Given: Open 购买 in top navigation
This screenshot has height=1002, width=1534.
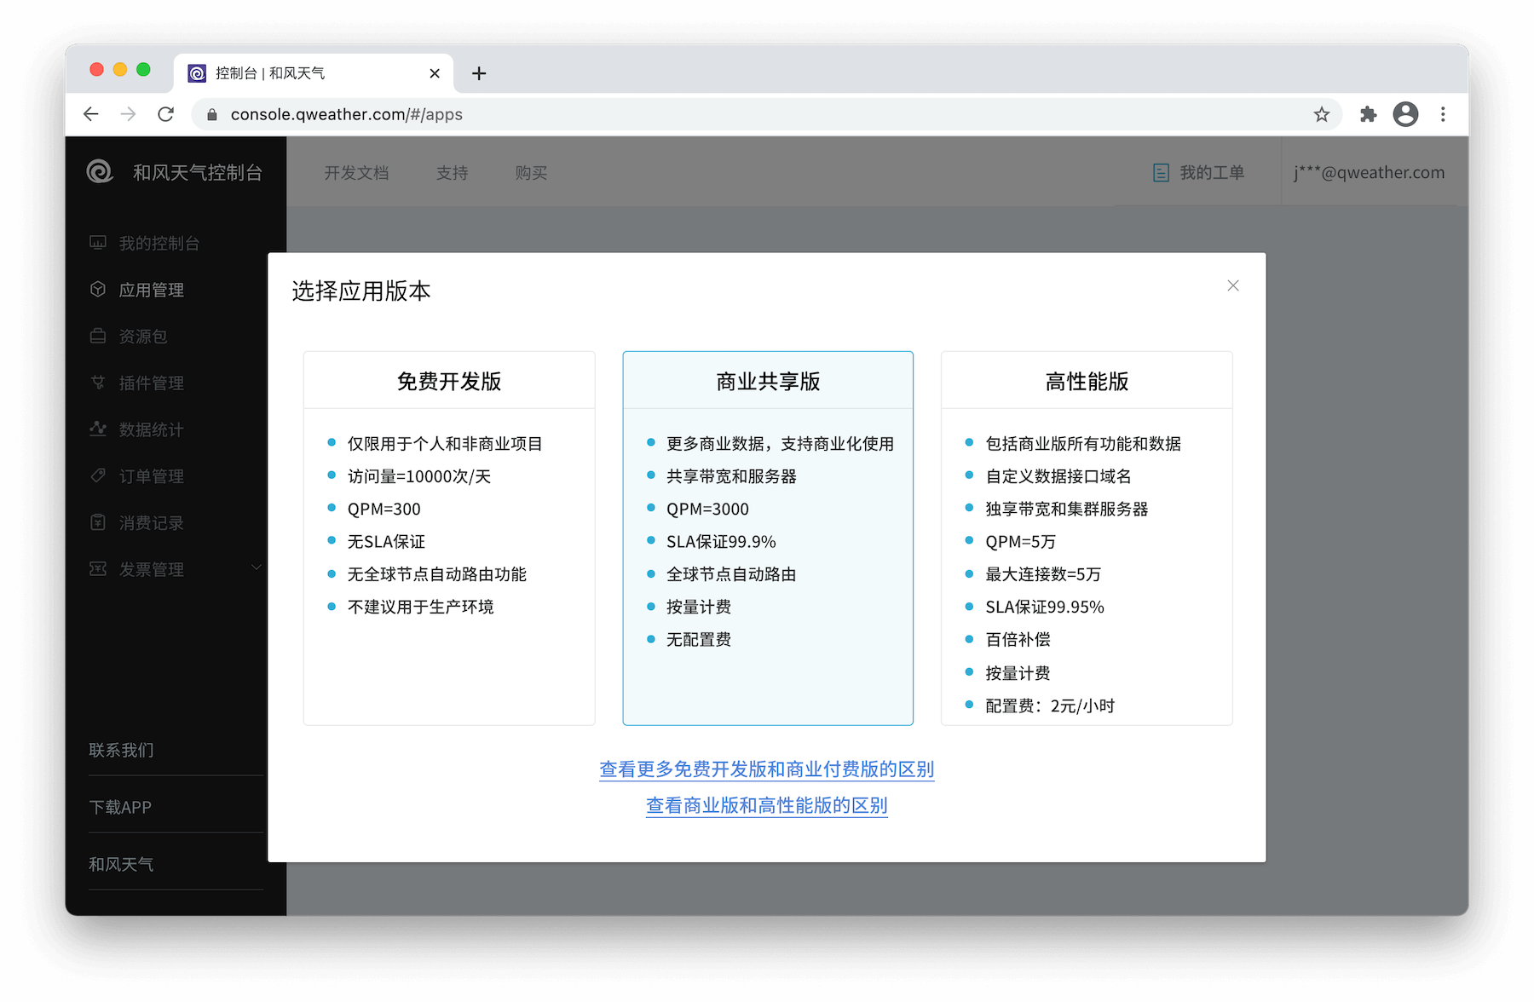Looking at the screenshot, I should 531,173.
